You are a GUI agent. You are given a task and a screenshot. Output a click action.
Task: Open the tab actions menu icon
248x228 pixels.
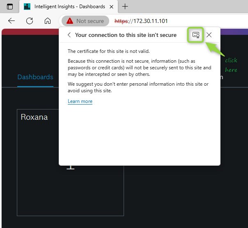tap(10, 7)
